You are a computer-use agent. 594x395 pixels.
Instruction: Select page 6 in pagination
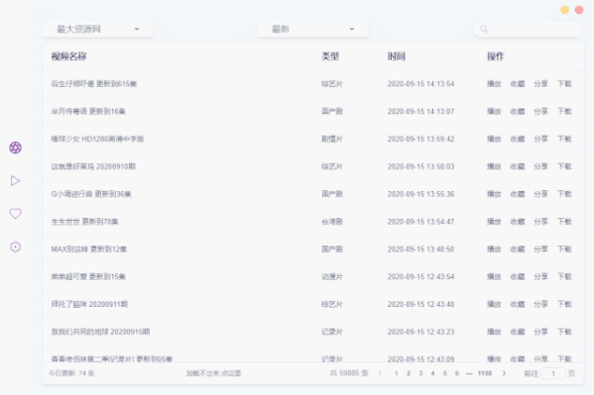click(x=457, y=373)
